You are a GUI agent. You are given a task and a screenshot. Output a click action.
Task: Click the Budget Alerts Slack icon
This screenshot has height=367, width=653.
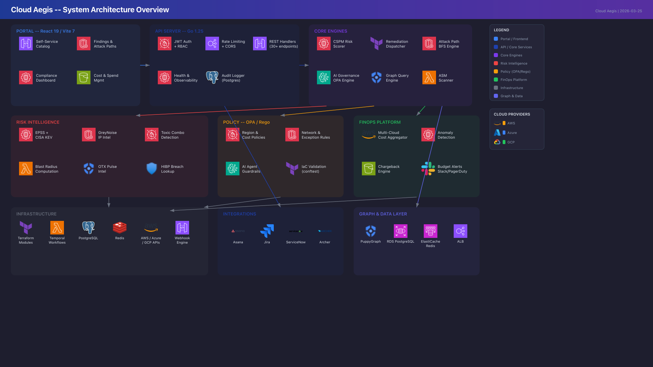(428, 169)
